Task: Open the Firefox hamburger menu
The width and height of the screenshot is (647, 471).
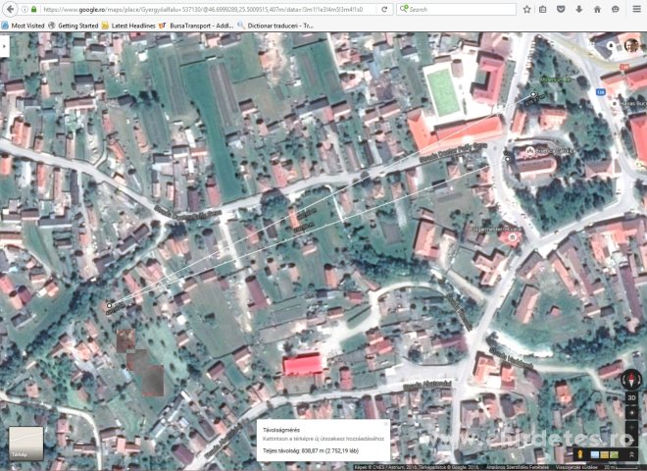Action: click(636, 9)
